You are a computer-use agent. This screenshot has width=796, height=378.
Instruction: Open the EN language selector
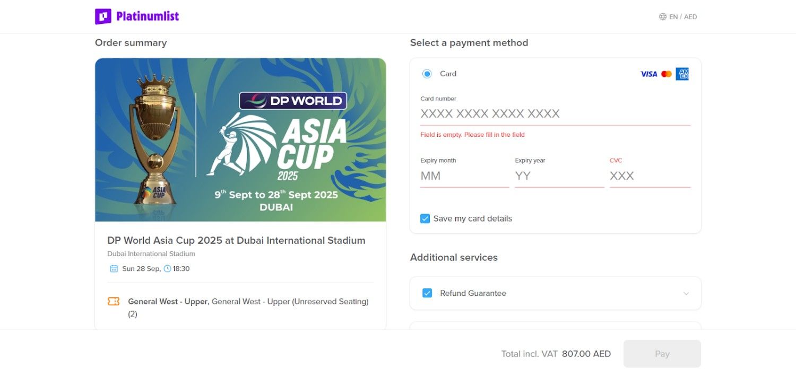pyautogui.click(x=673, y=16)
